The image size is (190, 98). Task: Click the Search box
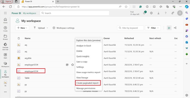[x=74, y=13]
